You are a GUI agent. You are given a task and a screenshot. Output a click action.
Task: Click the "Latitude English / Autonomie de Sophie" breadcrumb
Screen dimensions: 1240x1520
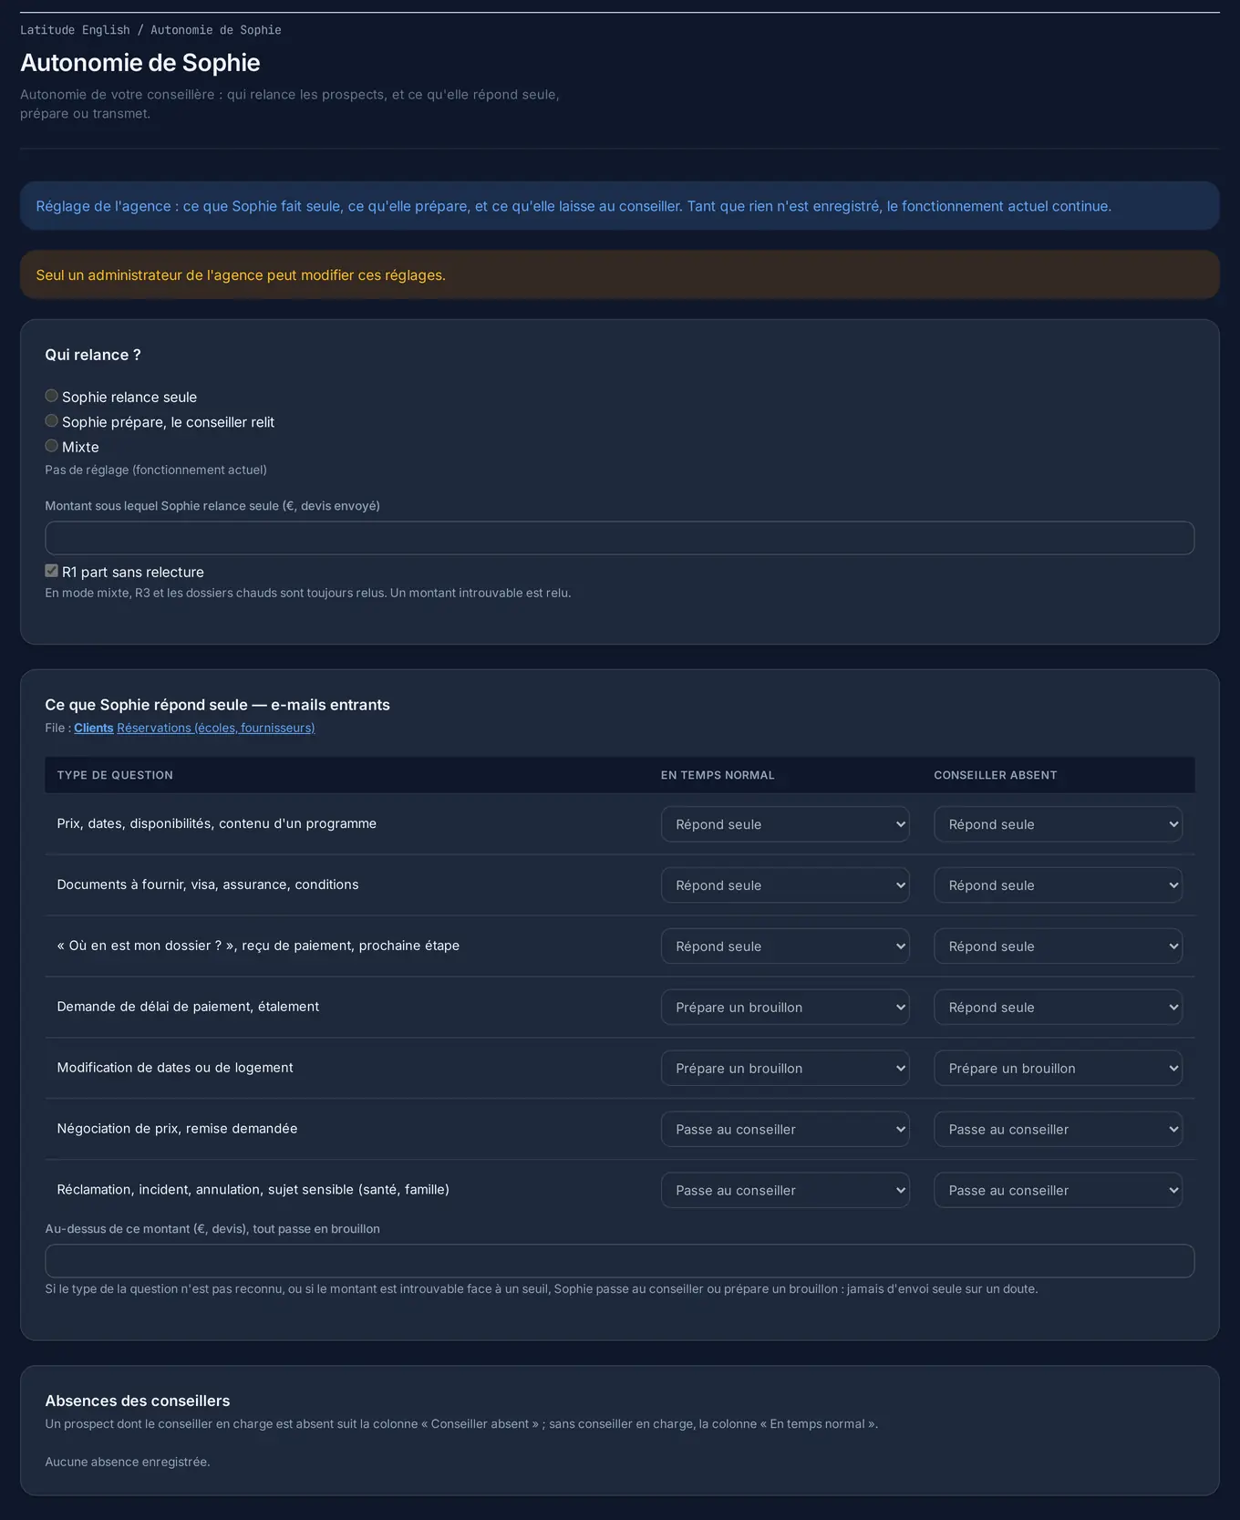click(x=150, y=30)
